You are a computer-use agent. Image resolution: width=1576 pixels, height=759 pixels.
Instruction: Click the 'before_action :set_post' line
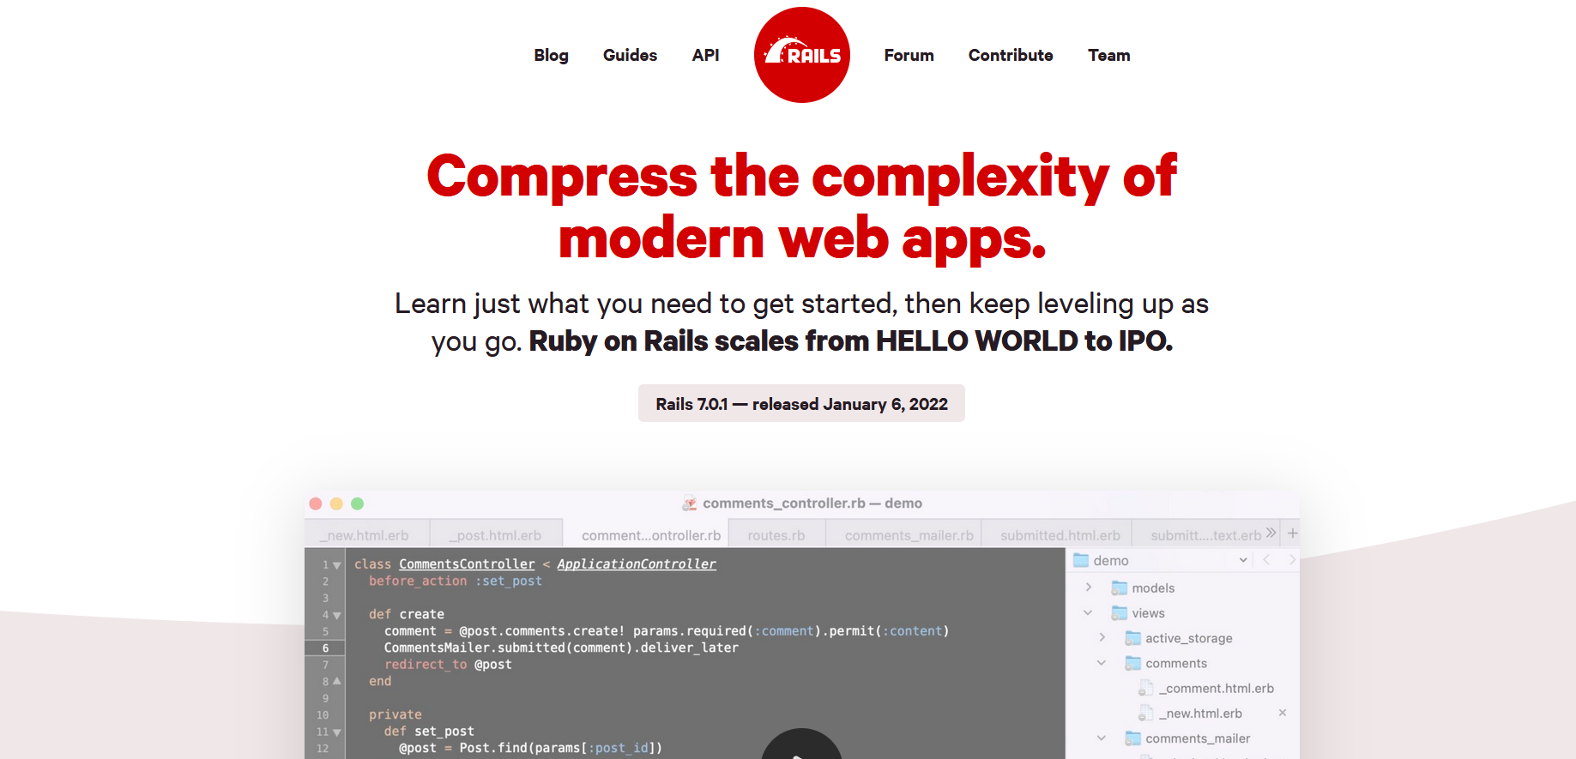click(456, 581)
